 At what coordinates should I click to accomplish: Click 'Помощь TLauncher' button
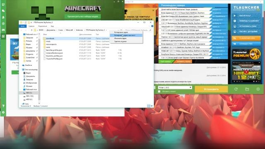246,21
